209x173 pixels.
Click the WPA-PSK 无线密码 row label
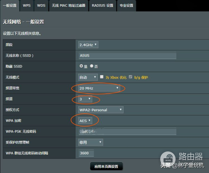click(21, 132)
